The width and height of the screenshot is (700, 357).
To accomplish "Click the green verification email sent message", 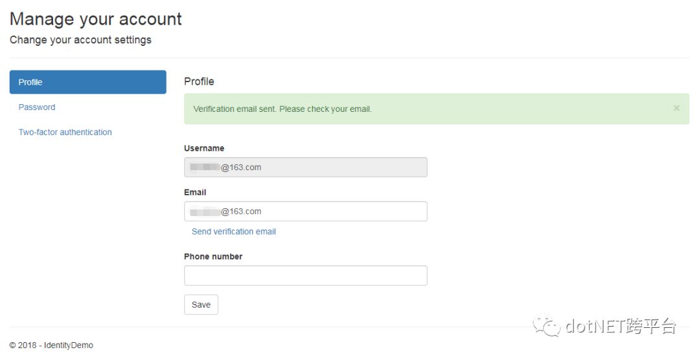I will pos(283,109).
